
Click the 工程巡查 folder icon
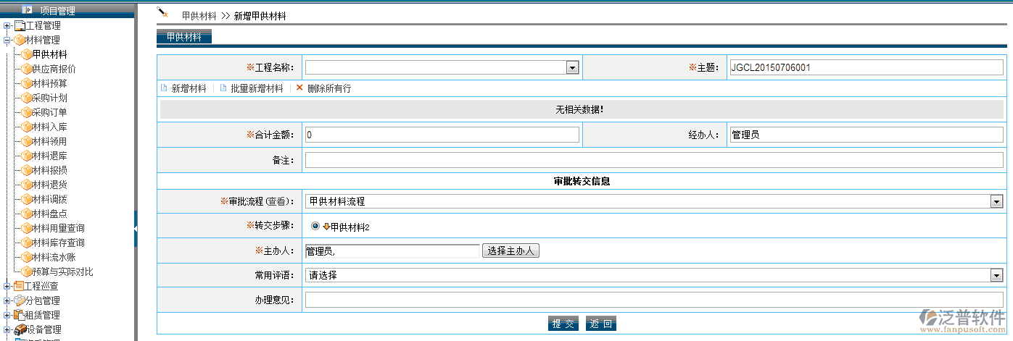(20, 286)
